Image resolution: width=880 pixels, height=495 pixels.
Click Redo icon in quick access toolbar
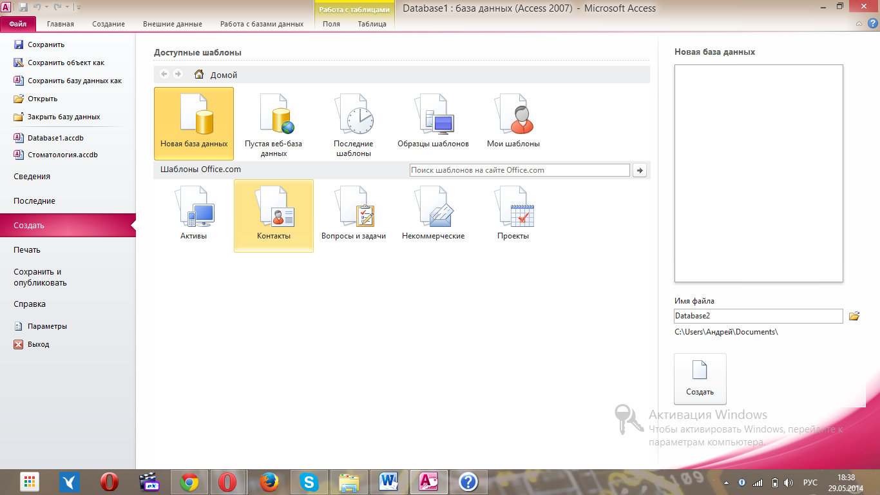(58, 7)
